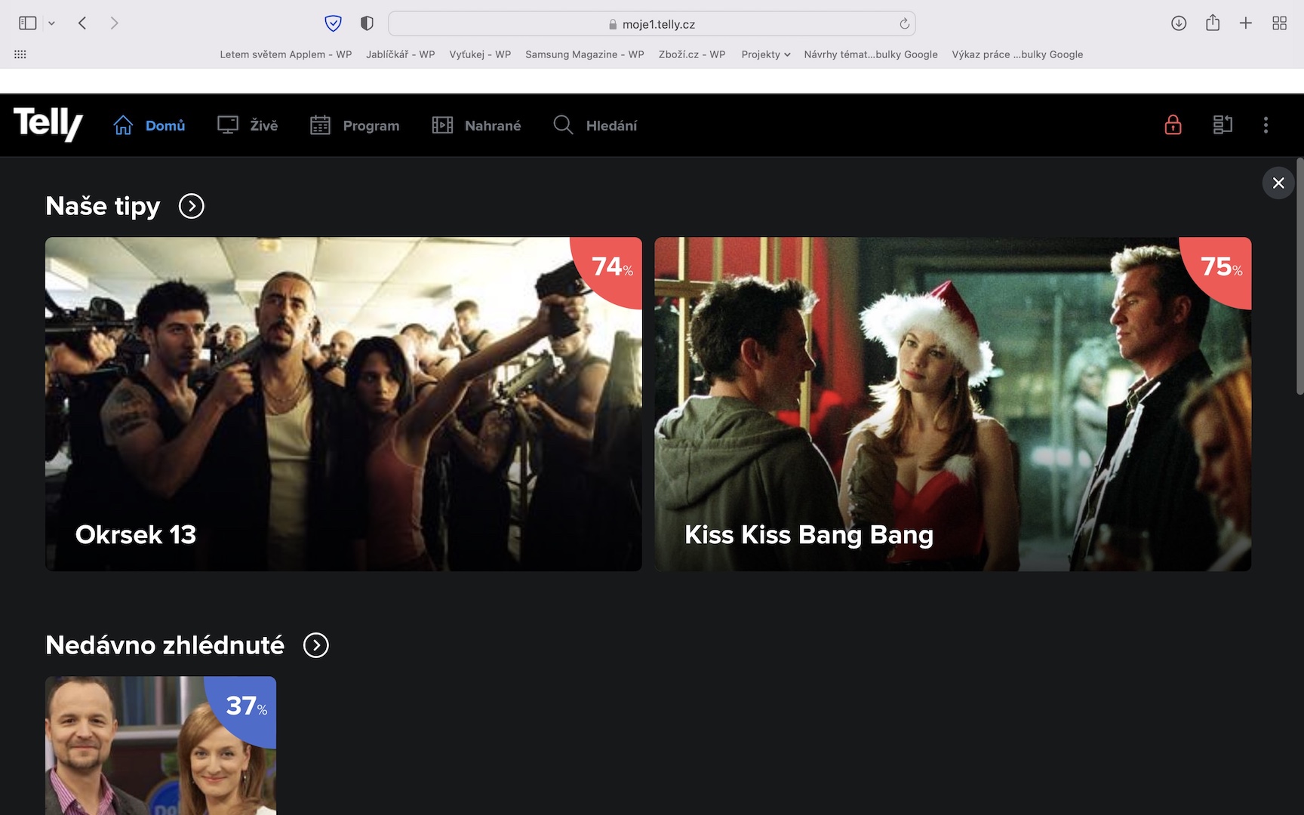Open Hledání search
This screenshot has height=815, width=1304.
point(595,125)
